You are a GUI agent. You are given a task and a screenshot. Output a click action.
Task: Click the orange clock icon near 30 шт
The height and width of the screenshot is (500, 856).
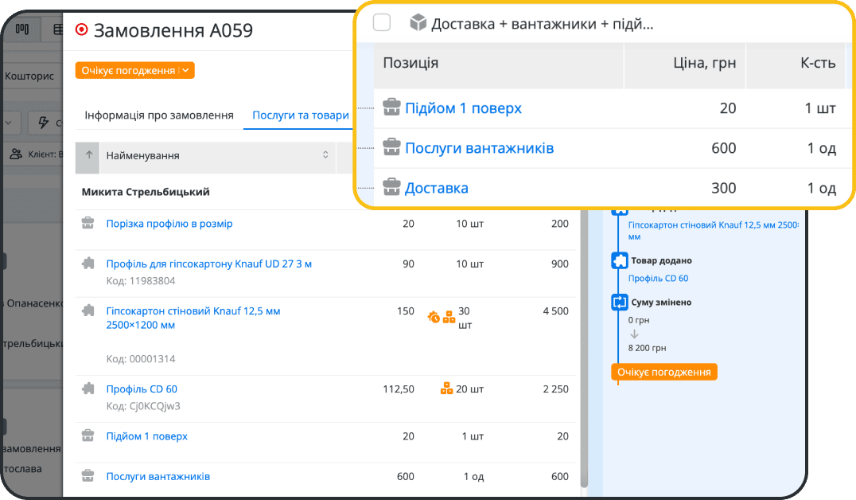(x=434, y=316)
